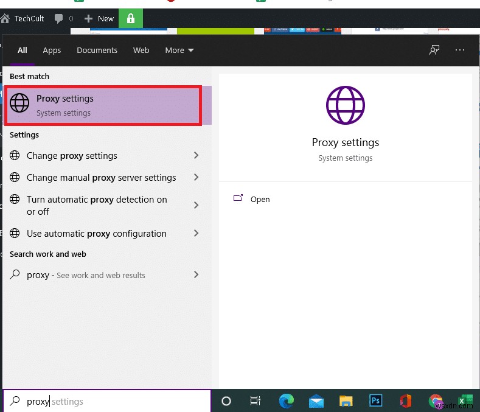Open Microsoft Office from the taskbar
This screenshot has width=480, height=412.
pyautogui.click(x=405, y=401)
